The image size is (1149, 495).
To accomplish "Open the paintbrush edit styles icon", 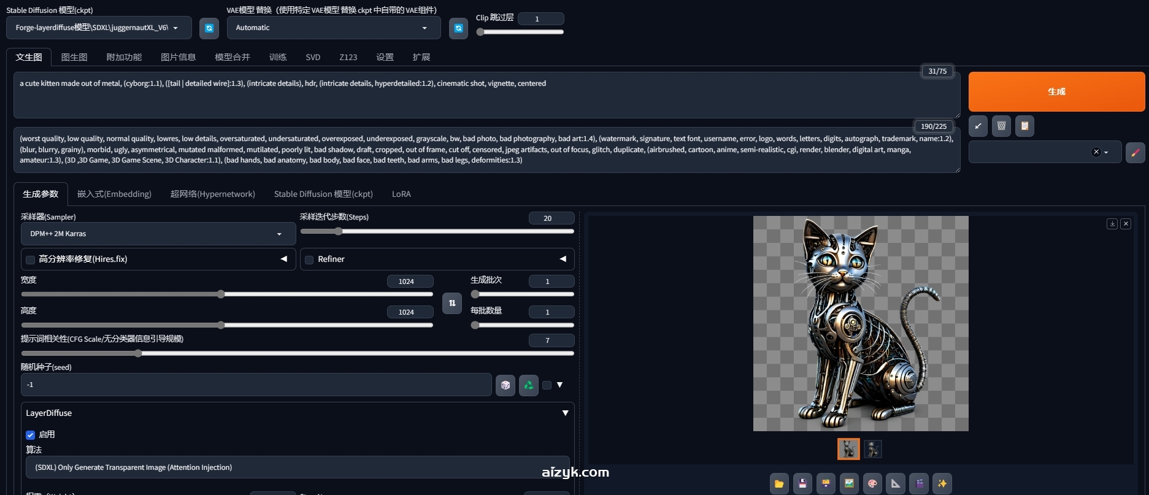I will pyautogui.click(x=1135, y=152).
